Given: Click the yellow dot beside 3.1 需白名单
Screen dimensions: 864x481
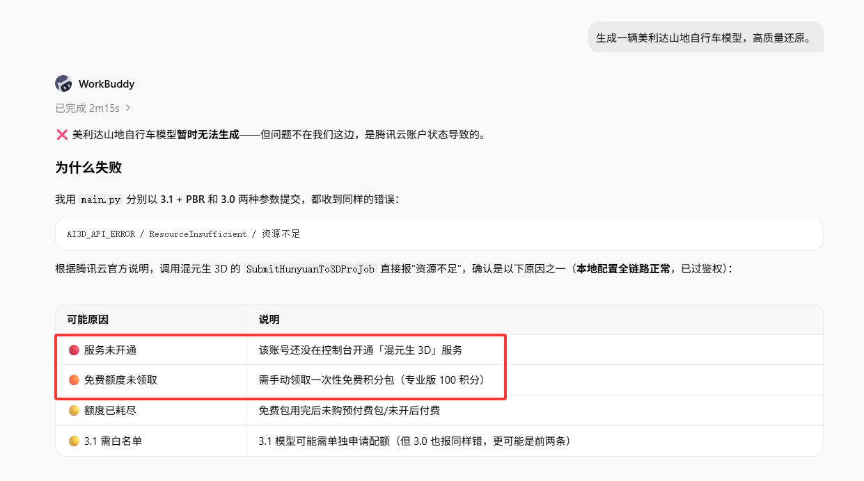Looking at the screenshot, I should pos(74,441).
